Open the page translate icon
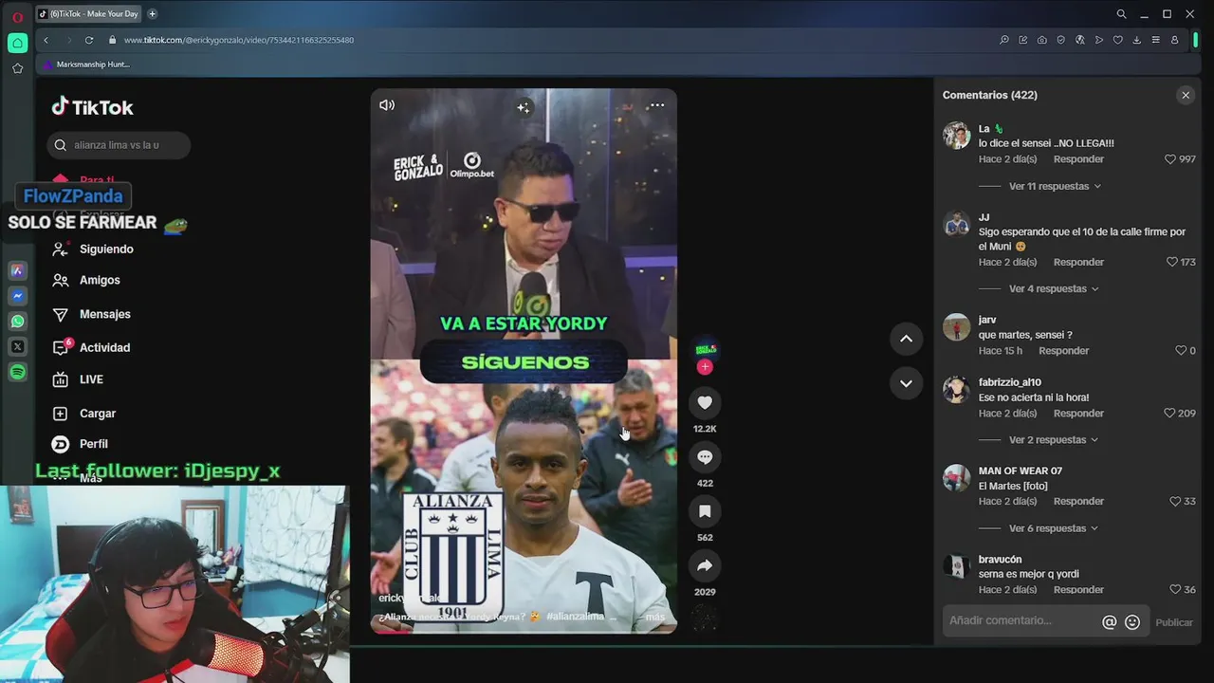Image resolution: width=1214 pixels, height=683 pixels. 1079,40
